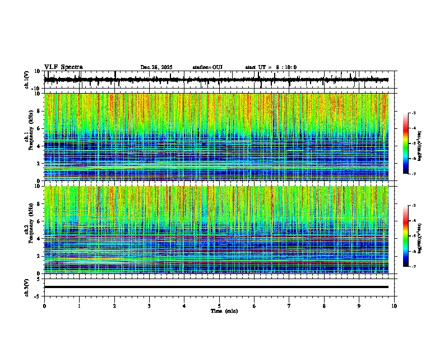Click the ch.1 waveform "-10" tick label
Viewport: 444px width, 343px height.
coord(36,89)
